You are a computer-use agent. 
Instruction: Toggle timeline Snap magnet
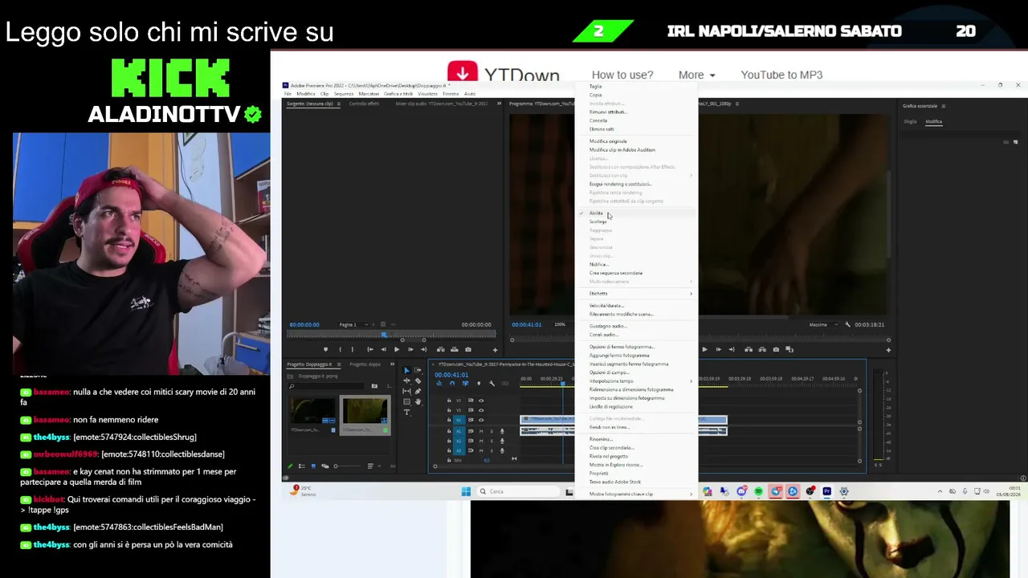(x=452, y=383)
